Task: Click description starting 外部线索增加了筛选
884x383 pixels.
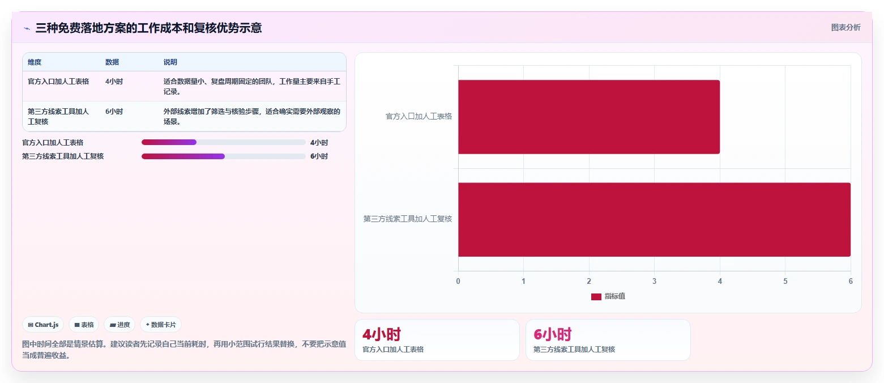Action: 252,116
